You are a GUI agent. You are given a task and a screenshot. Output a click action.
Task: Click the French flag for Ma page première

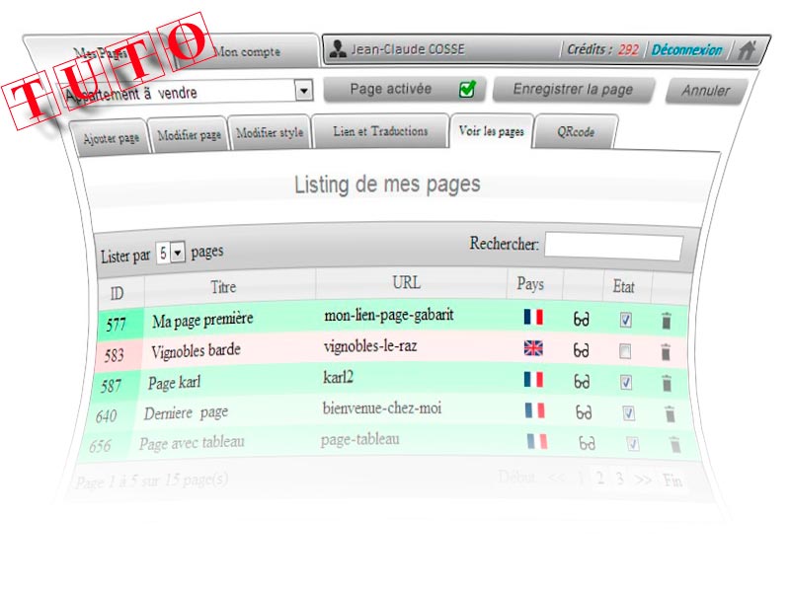[533, 318]
